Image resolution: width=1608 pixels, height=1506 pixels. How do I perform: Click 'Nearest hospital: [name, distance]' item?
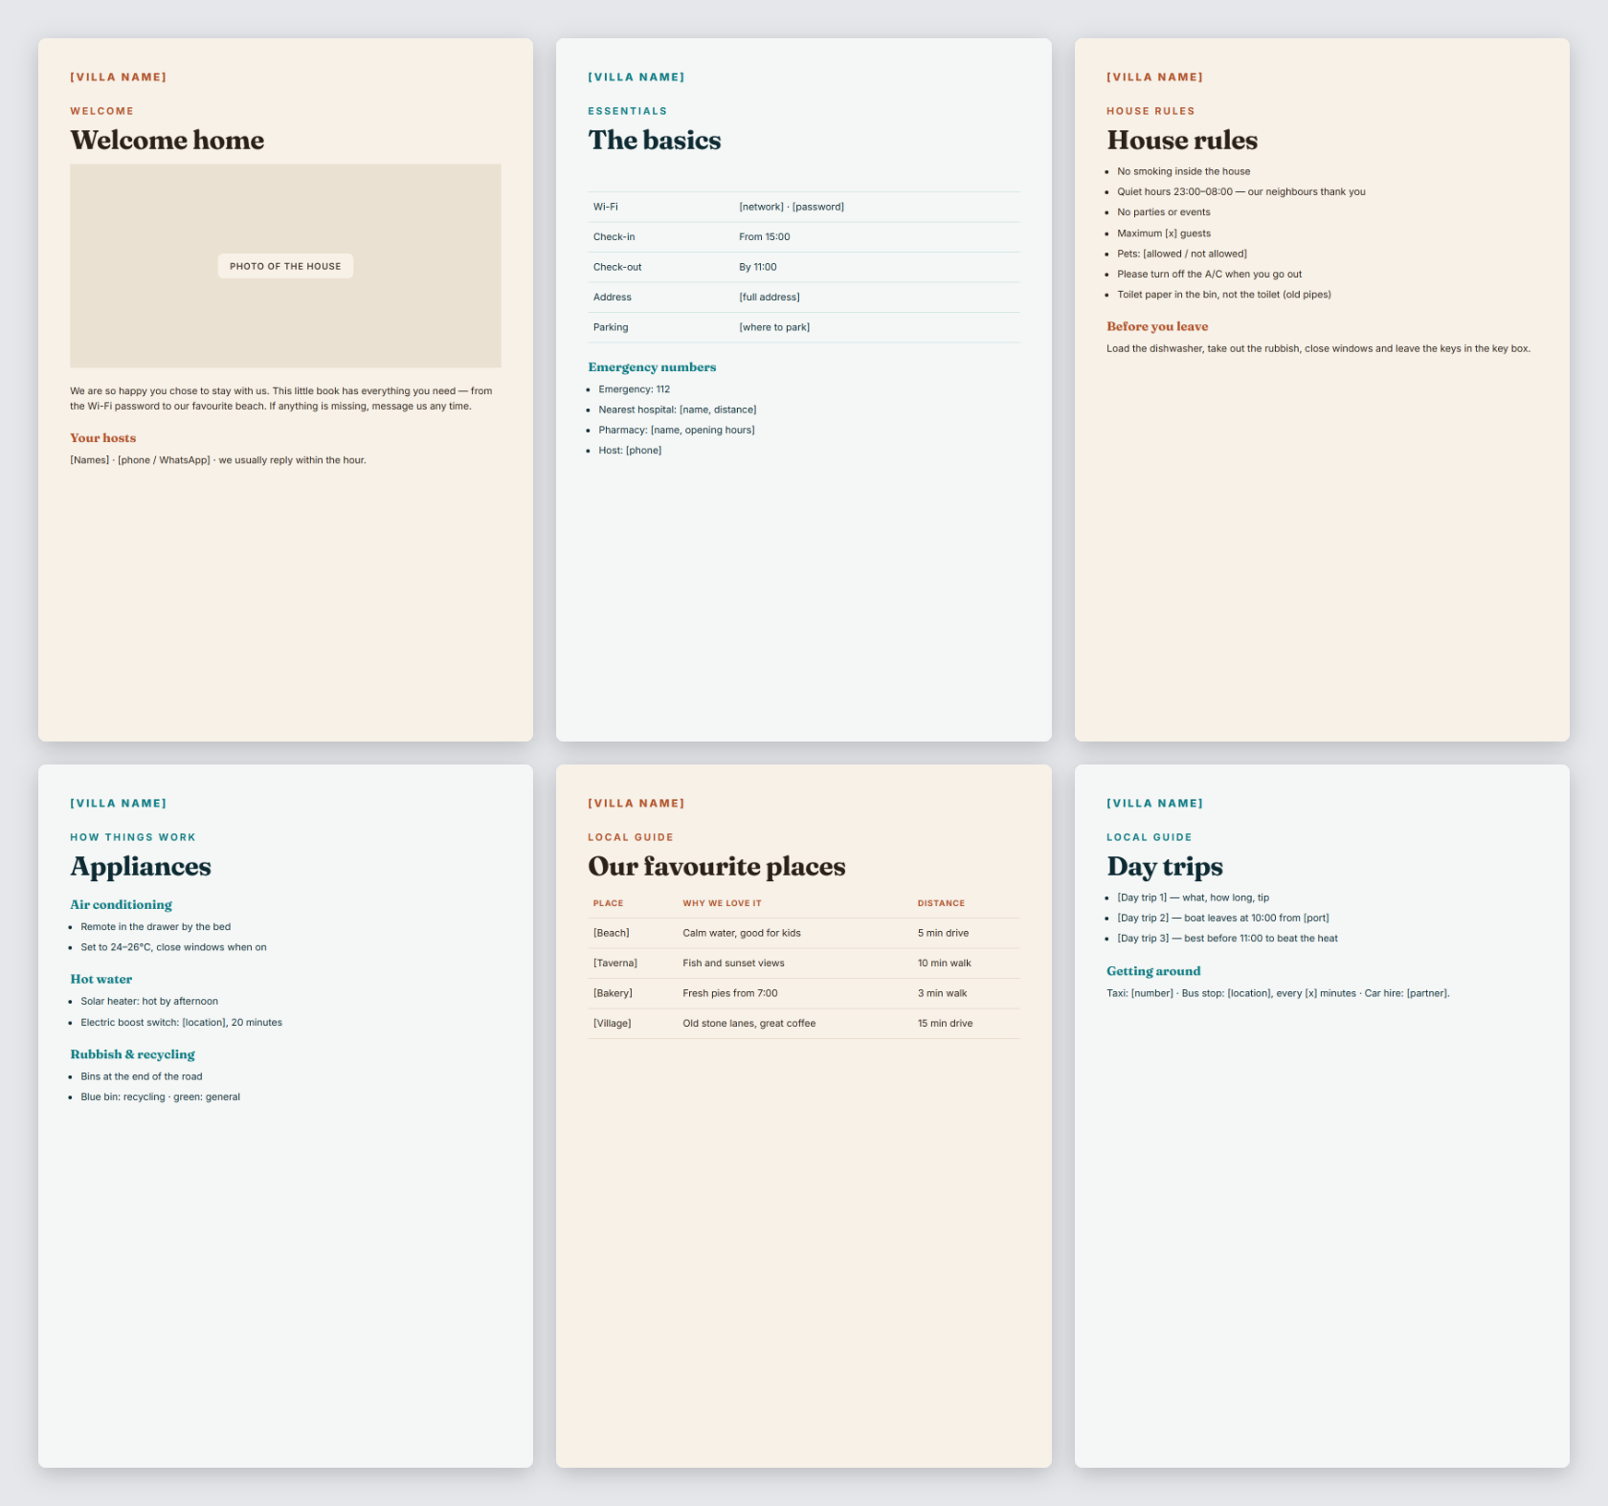point(678,410)
